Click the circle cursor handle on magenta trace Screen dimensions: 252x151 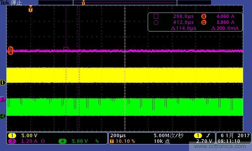pyautogui.click(x=79, y=52)
